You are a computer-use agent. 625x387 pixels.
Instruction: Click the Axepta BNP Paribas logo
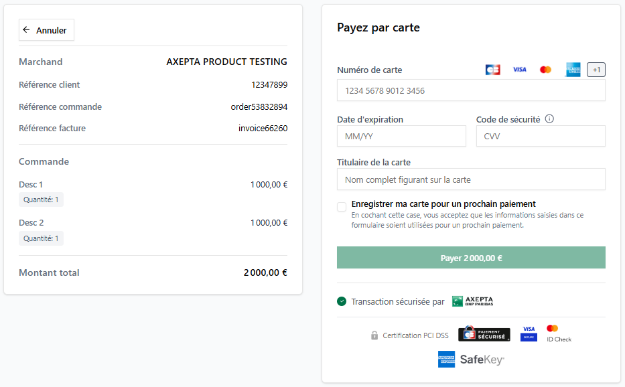(x=472, y=301)
